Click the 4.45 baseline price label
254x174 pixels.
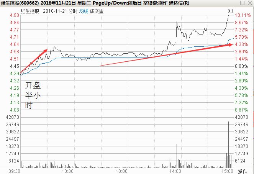(15, 66)
